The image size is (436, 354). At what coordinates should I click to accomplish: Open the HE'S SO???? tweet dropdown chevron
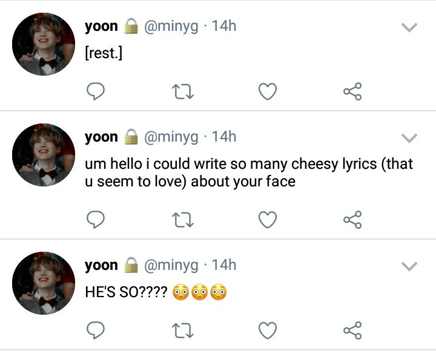[409, 266]
